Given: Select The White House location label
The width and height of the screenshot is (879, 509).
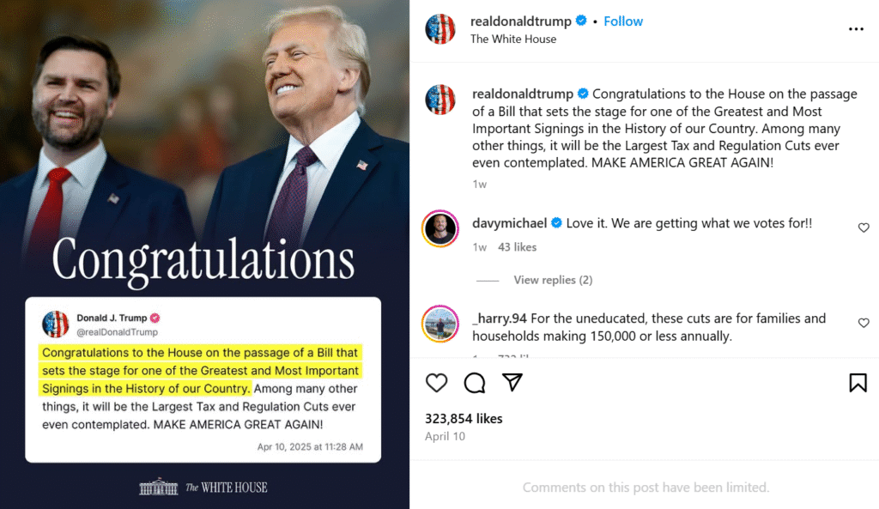Looking at the screenshot, I should 513,39.
